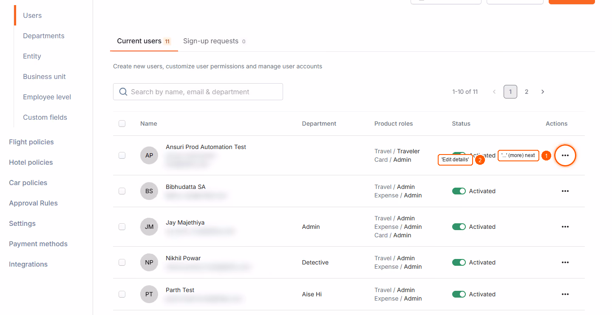This screenshot has width=612, height=315.
Task: Open Departments in the sidebar
Action: pyautogui.click(x=44, y=36)
